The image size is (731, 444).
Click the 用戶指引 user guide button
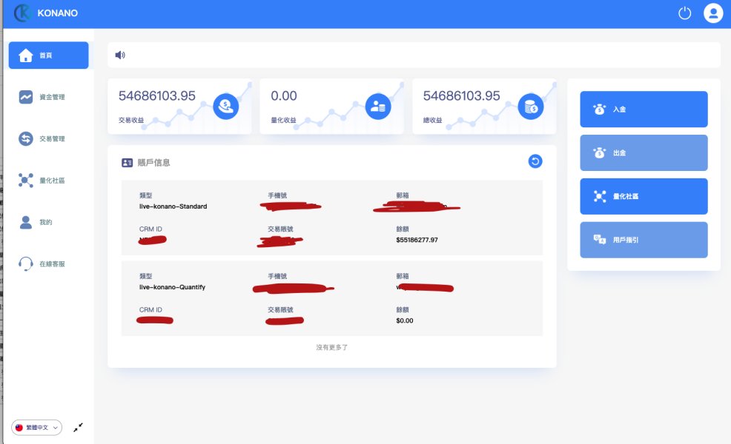(644, 240)
